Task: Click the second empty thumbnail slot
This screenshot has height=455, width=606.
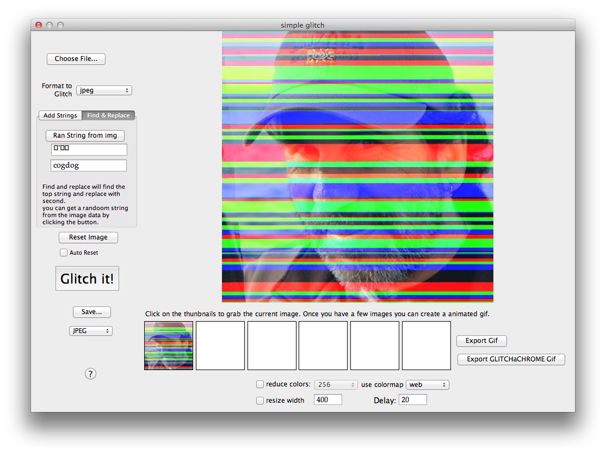Action: click(x=220, y=346)
